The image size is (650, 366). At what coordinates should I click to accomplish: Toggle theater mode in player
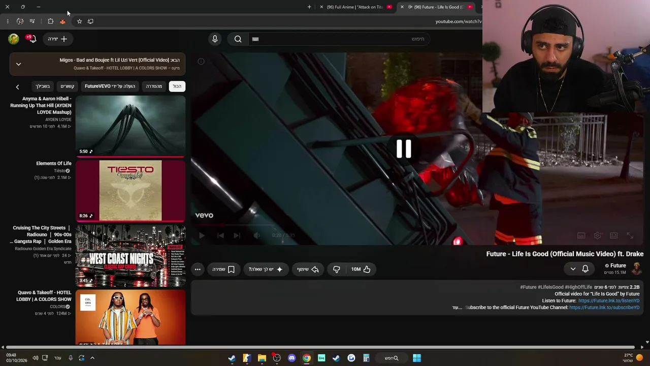614,235
